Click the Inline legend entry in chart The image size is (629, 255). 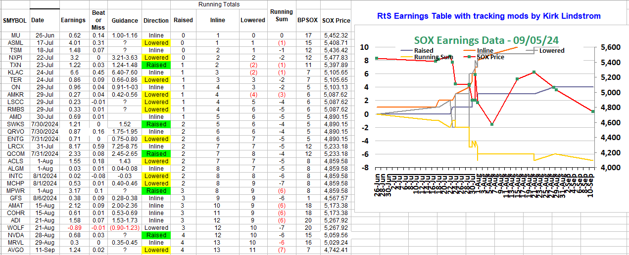(x=486, y=50)
